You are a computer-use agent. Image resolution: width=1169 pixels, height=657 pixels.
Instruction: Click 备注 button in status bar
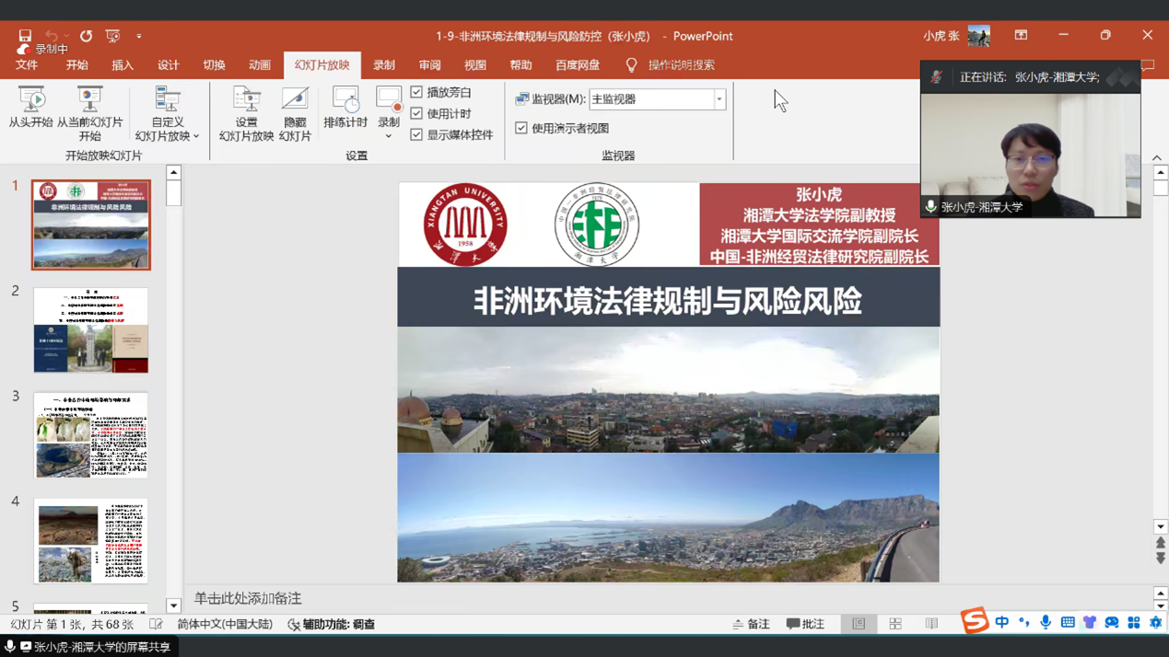pyautogui.click(x=751, y=624)
